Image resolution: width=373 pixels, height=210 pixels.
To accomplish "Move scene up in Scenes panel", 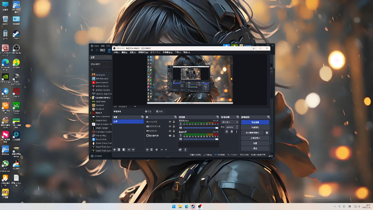I will 129,149.
